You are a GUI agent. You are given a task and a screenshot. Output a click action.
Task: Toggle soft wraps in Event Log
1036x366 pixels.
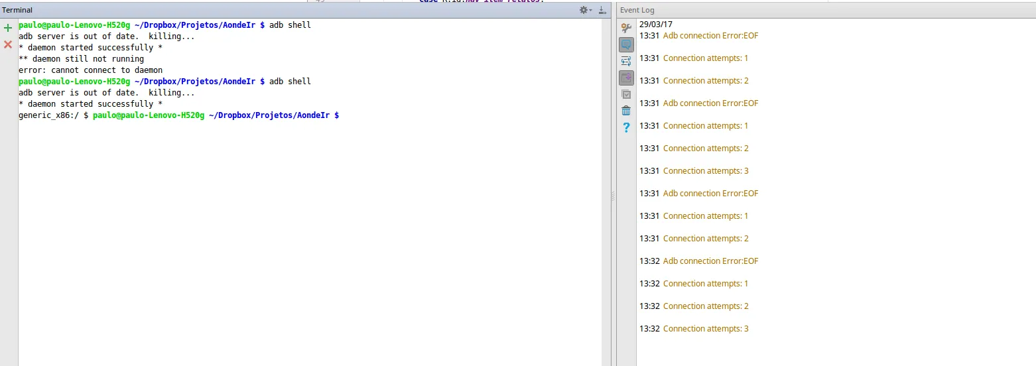[626, 61]
